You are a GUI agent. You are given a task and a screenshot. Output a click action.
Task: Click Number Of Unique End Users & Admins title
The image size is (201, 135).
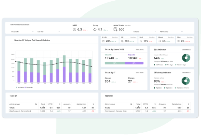(32, 40)
